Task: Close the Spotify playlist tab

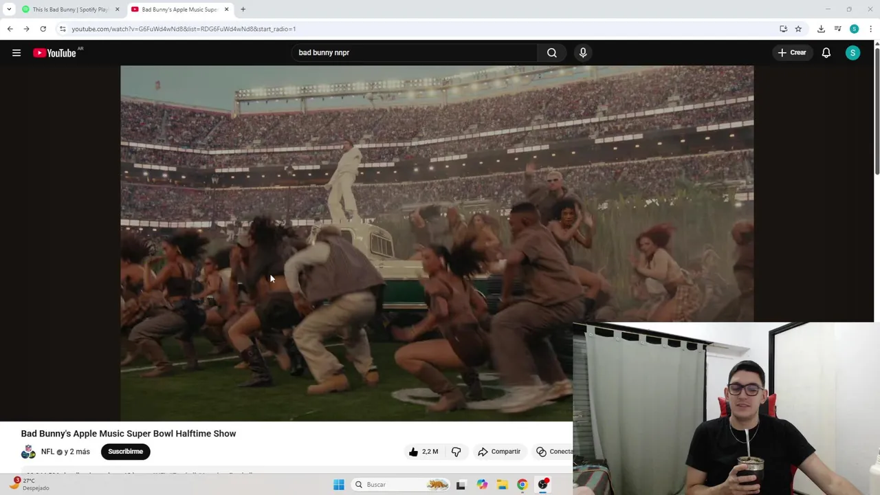Action: 117,10
